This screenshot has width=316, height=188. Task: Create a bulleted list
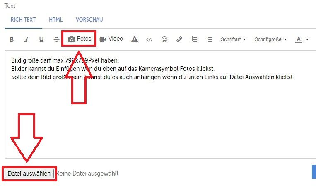209,39
